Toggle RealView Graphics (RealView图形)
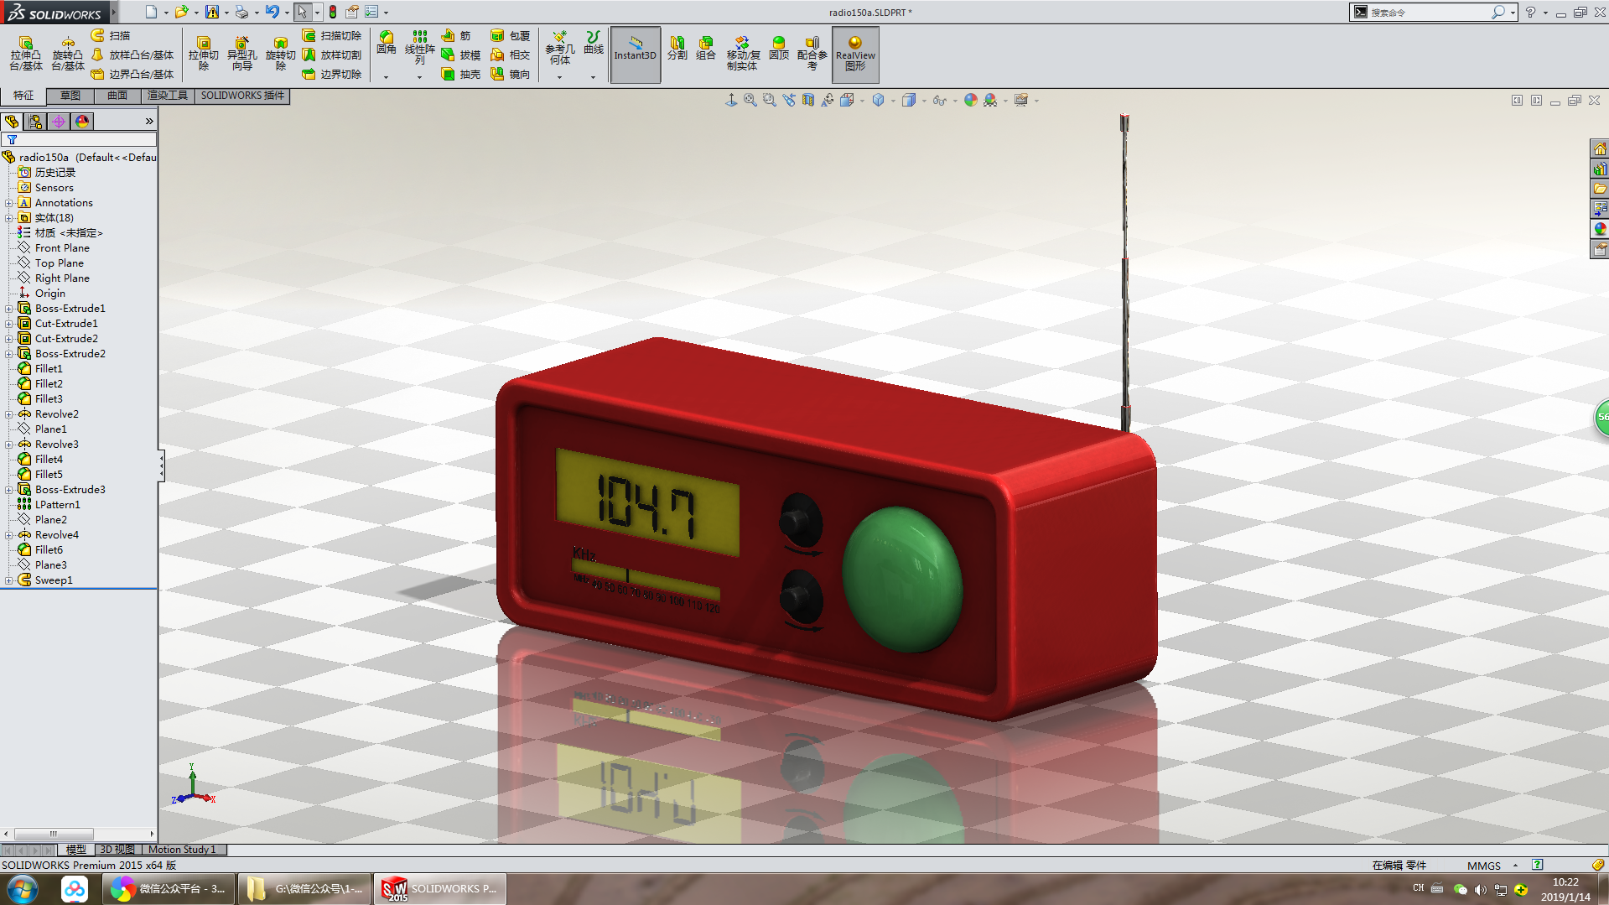1609x905 pixels. (x=855, y=55)
